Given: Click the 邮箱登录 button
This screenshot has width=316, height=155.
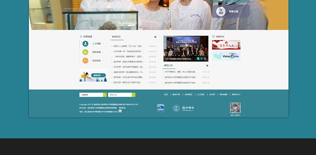Looking at the screenshot, I should click(98, 75).
